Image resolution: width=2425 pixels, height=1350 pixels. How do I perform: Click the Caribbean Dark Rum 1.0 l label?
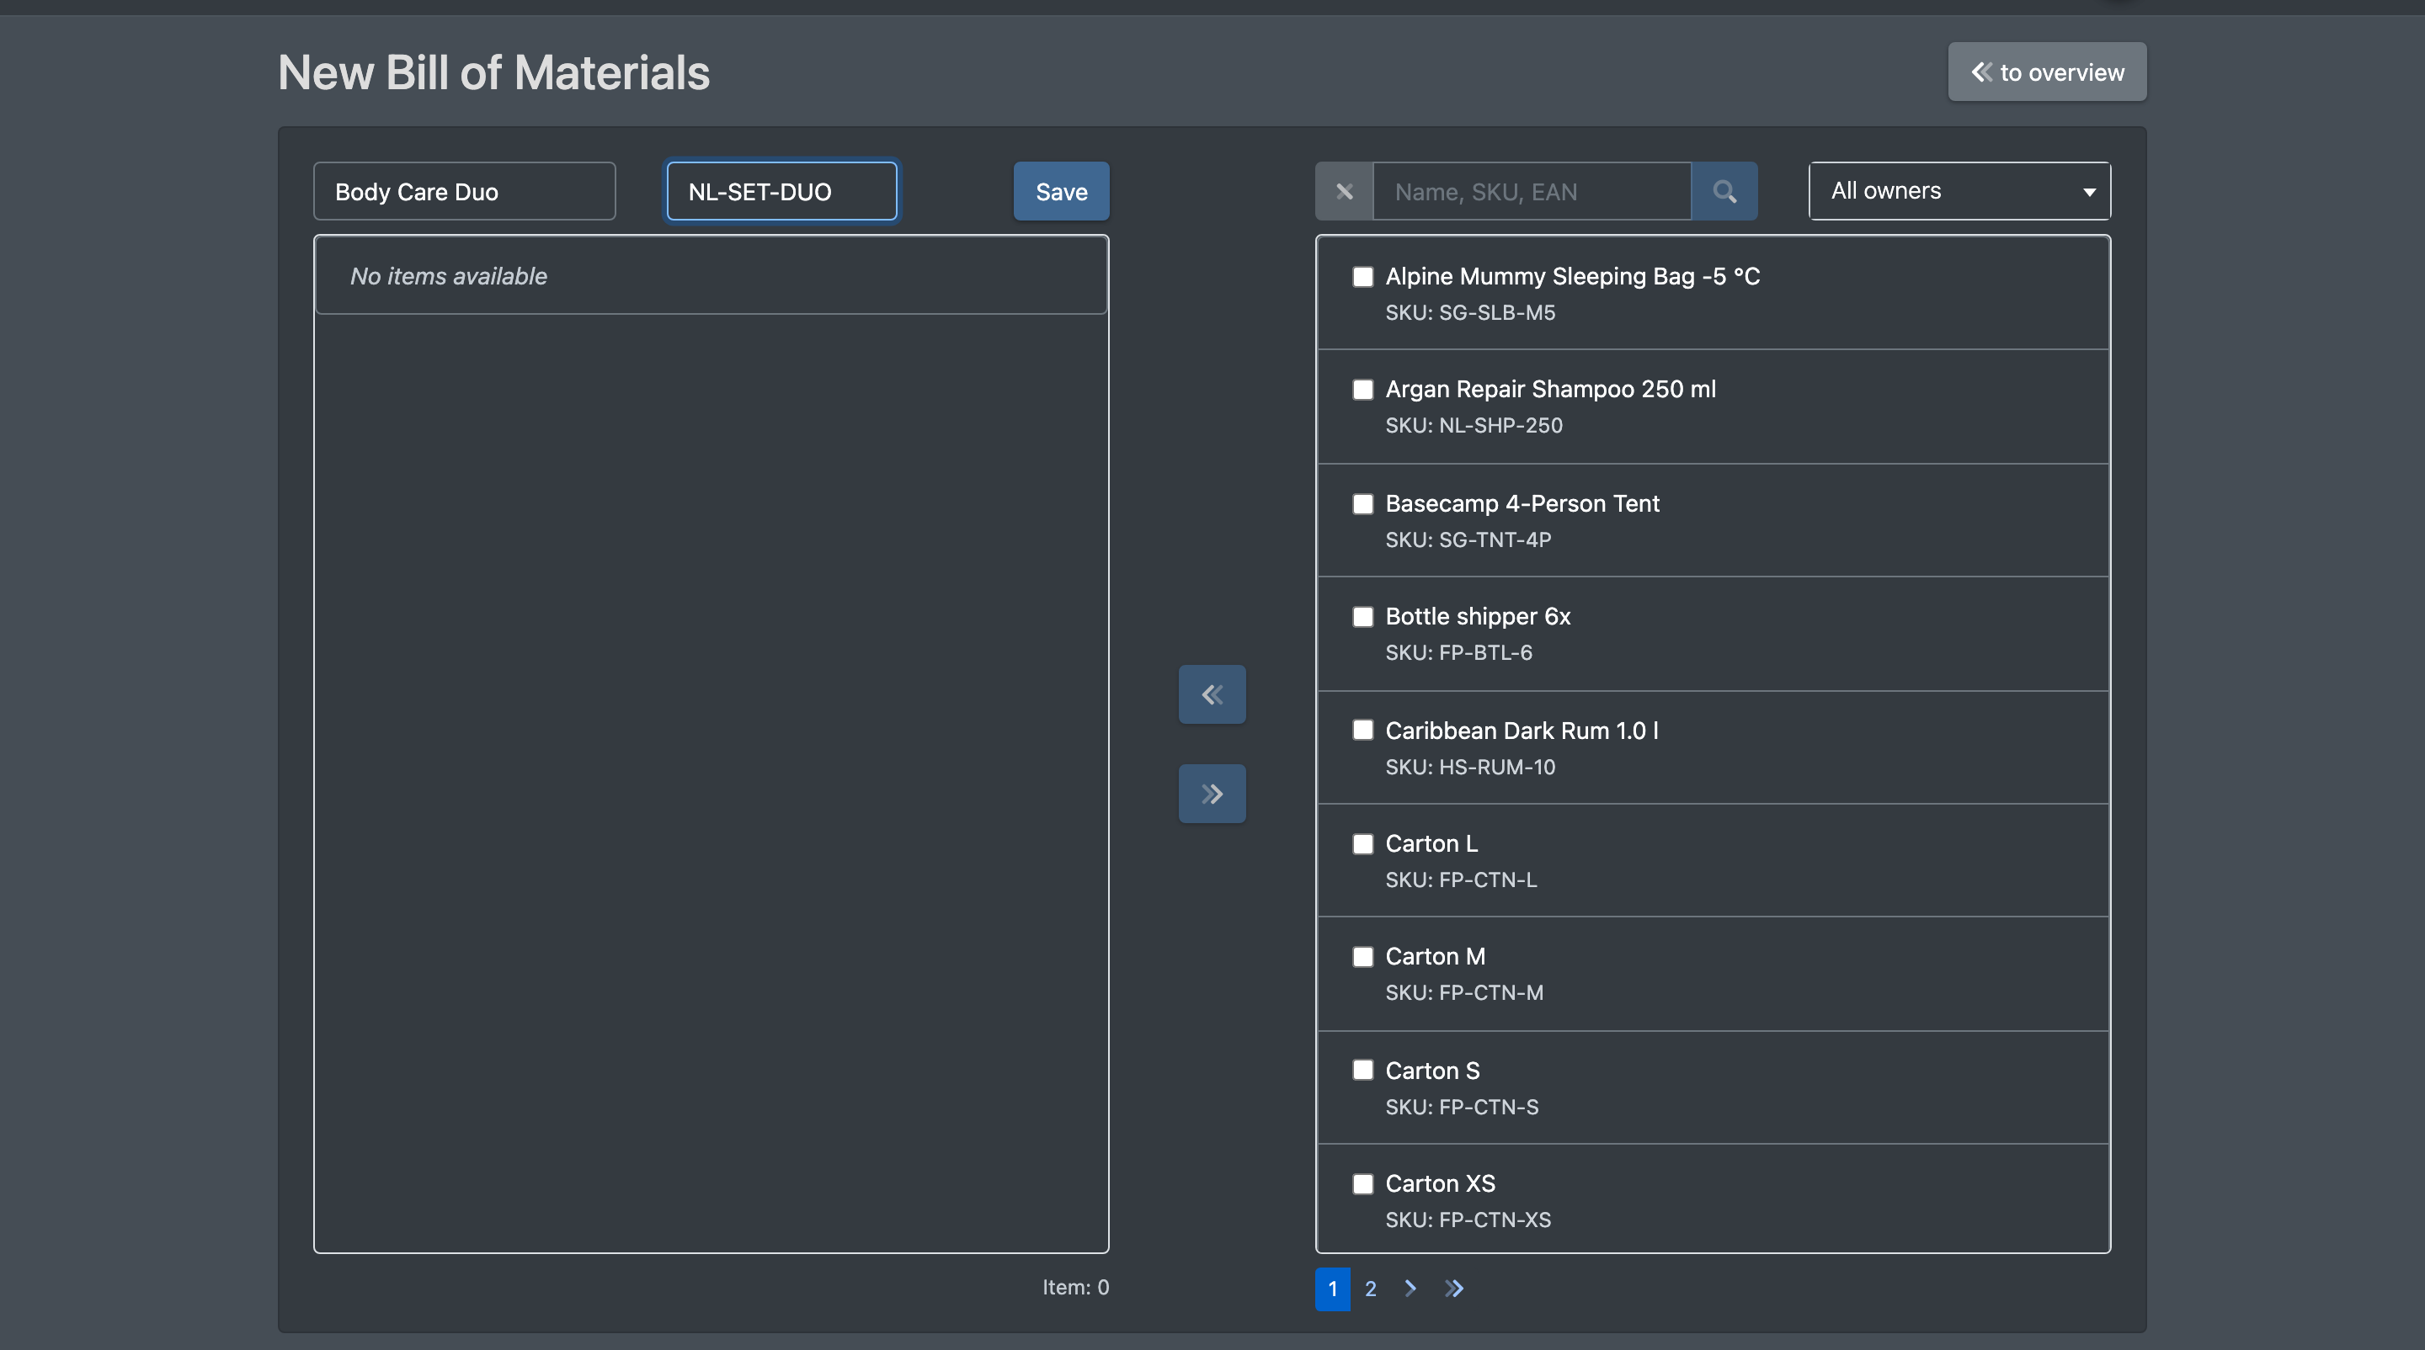coord(1522,730)
